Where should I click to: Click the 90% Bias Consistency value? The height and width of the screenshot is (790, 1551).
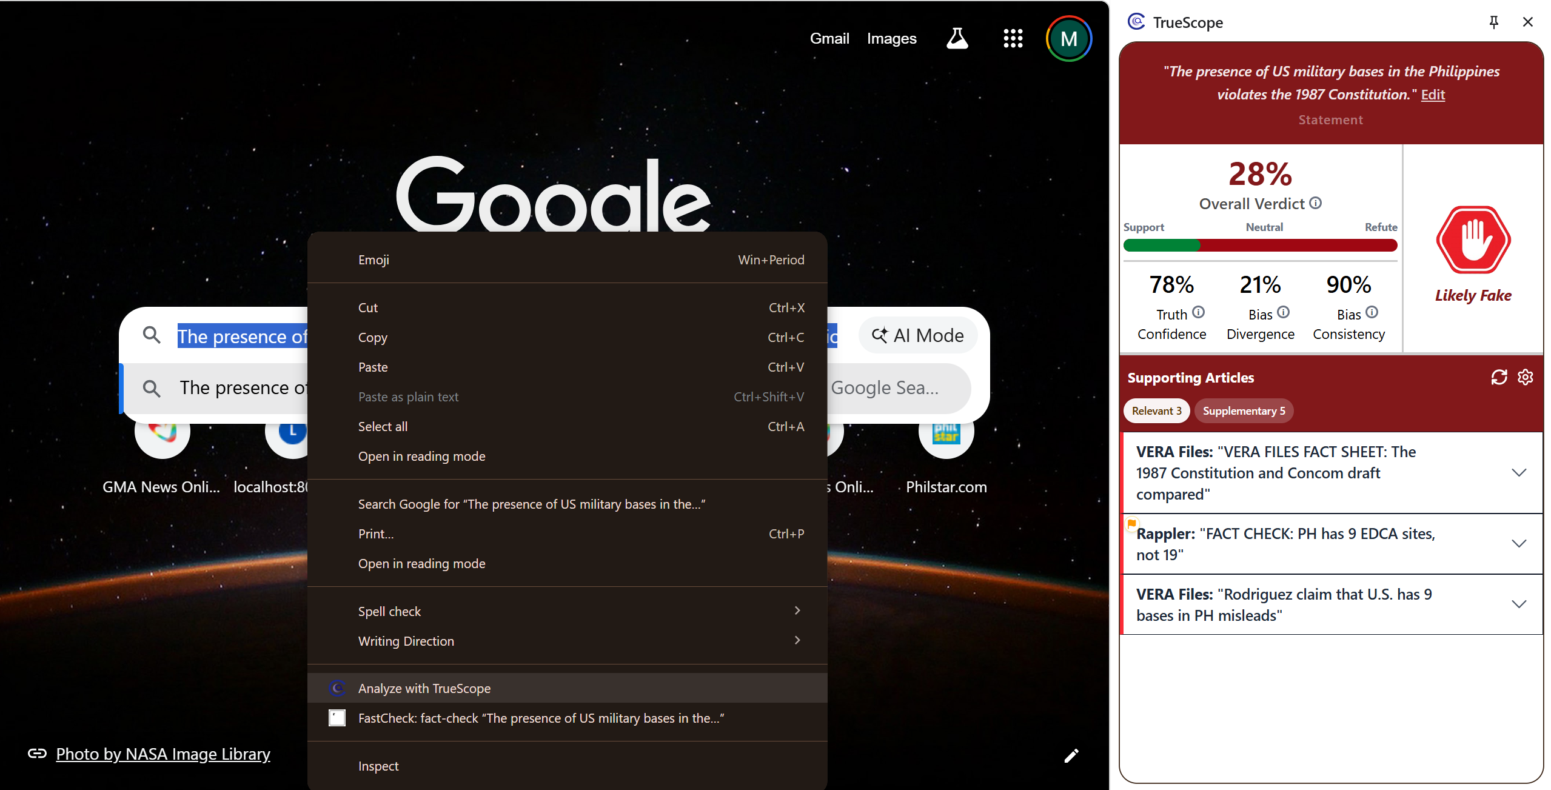pyautogui.click(x=1348, y=284)
